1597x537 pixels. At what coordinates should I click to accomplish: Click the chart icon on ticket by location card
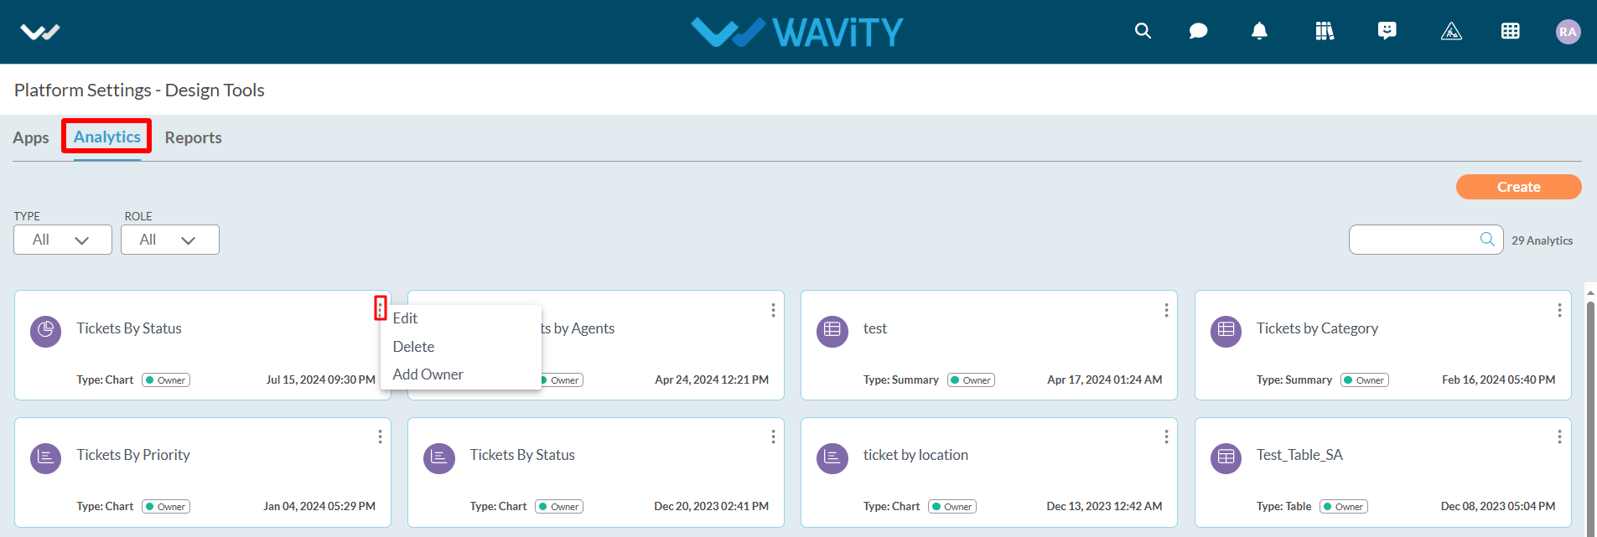point(832,458)
